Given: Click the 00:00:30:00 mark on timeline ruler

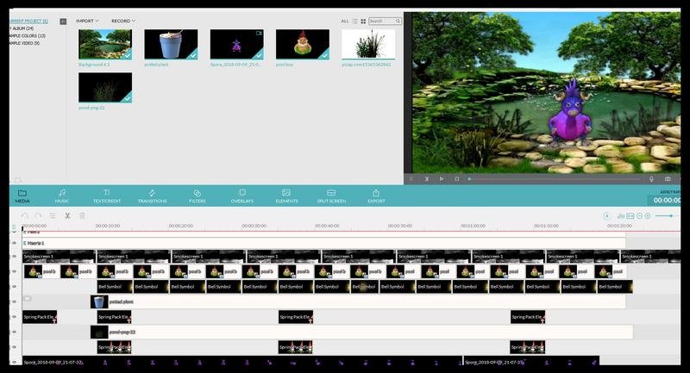Looking at the screenshot, I should [x=254, y=226].
